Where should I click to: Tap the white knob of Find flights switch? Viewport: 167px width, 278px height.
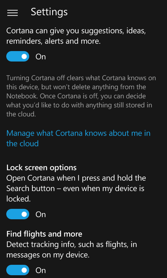pyautogui.click(x=24, y=270)
